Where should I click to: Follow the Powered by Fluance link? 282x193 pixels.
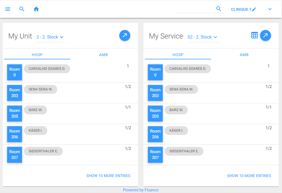(141, 190)
